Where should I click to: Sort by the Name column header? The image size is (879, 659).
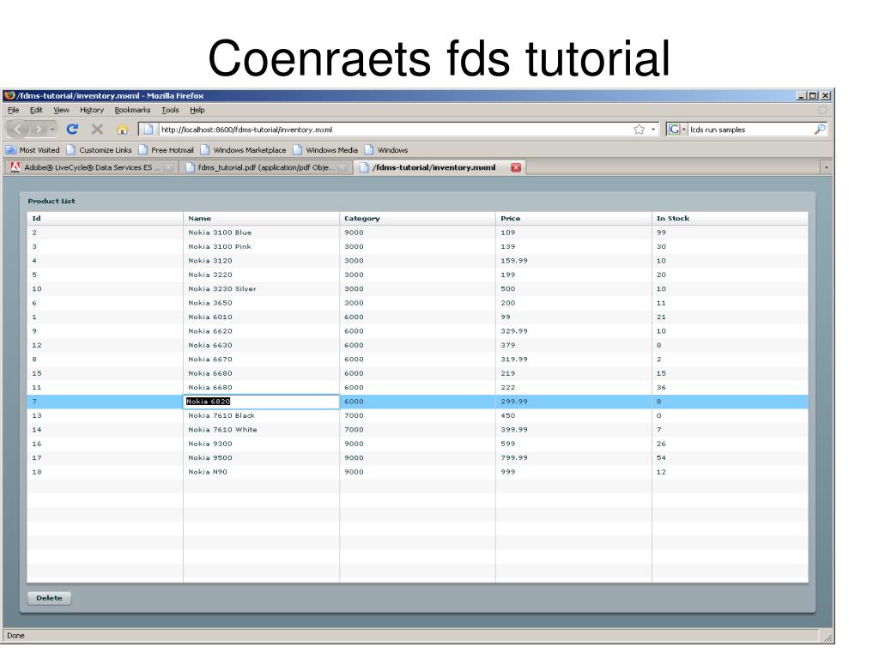(261, 219)
